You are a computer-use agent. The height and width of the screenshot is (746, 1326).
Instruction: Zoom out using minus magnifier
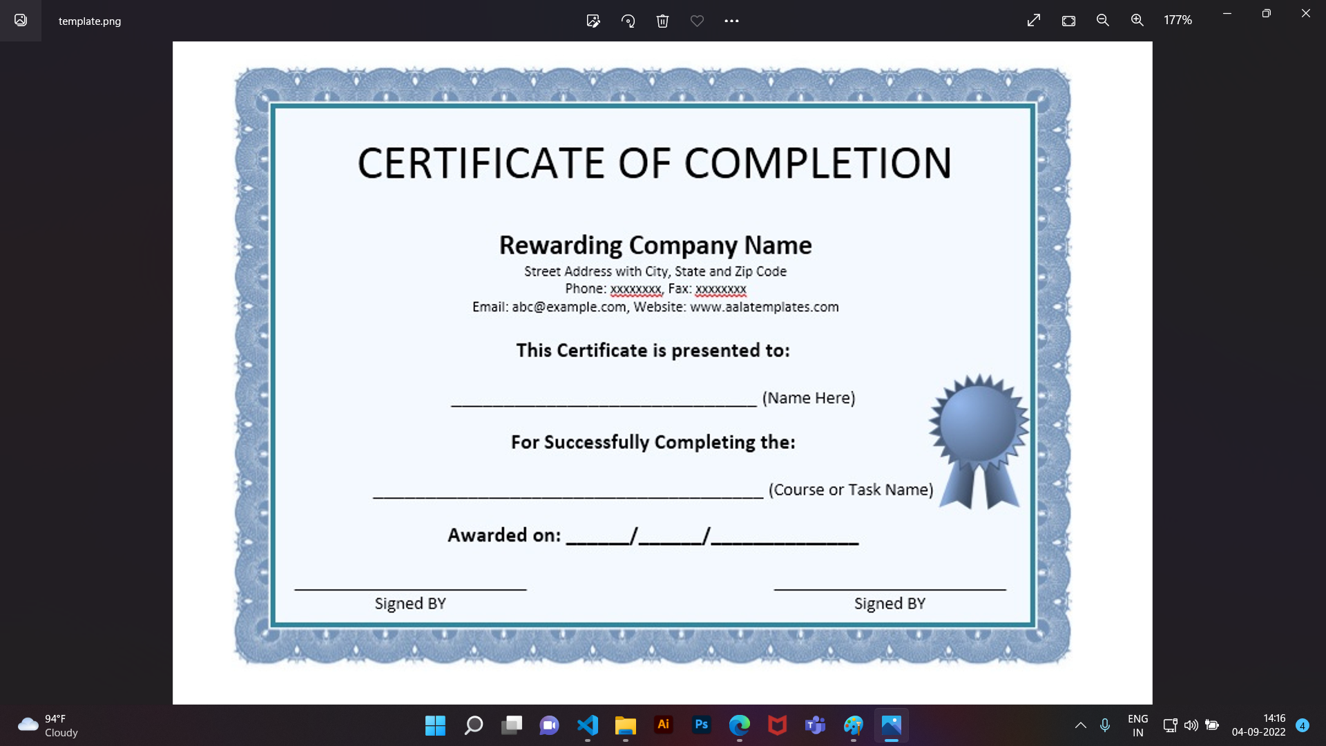pyautogui.click(x=1103, y=21)
